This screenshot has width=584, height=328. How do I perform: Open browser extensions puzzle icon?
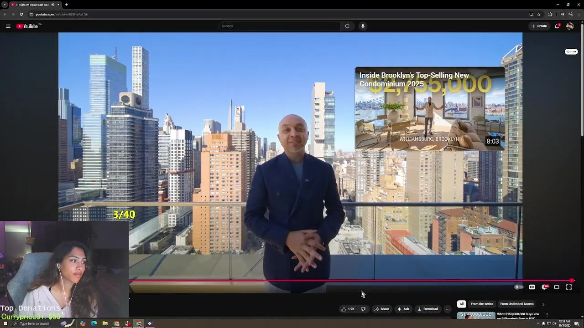tap(550, 14)
